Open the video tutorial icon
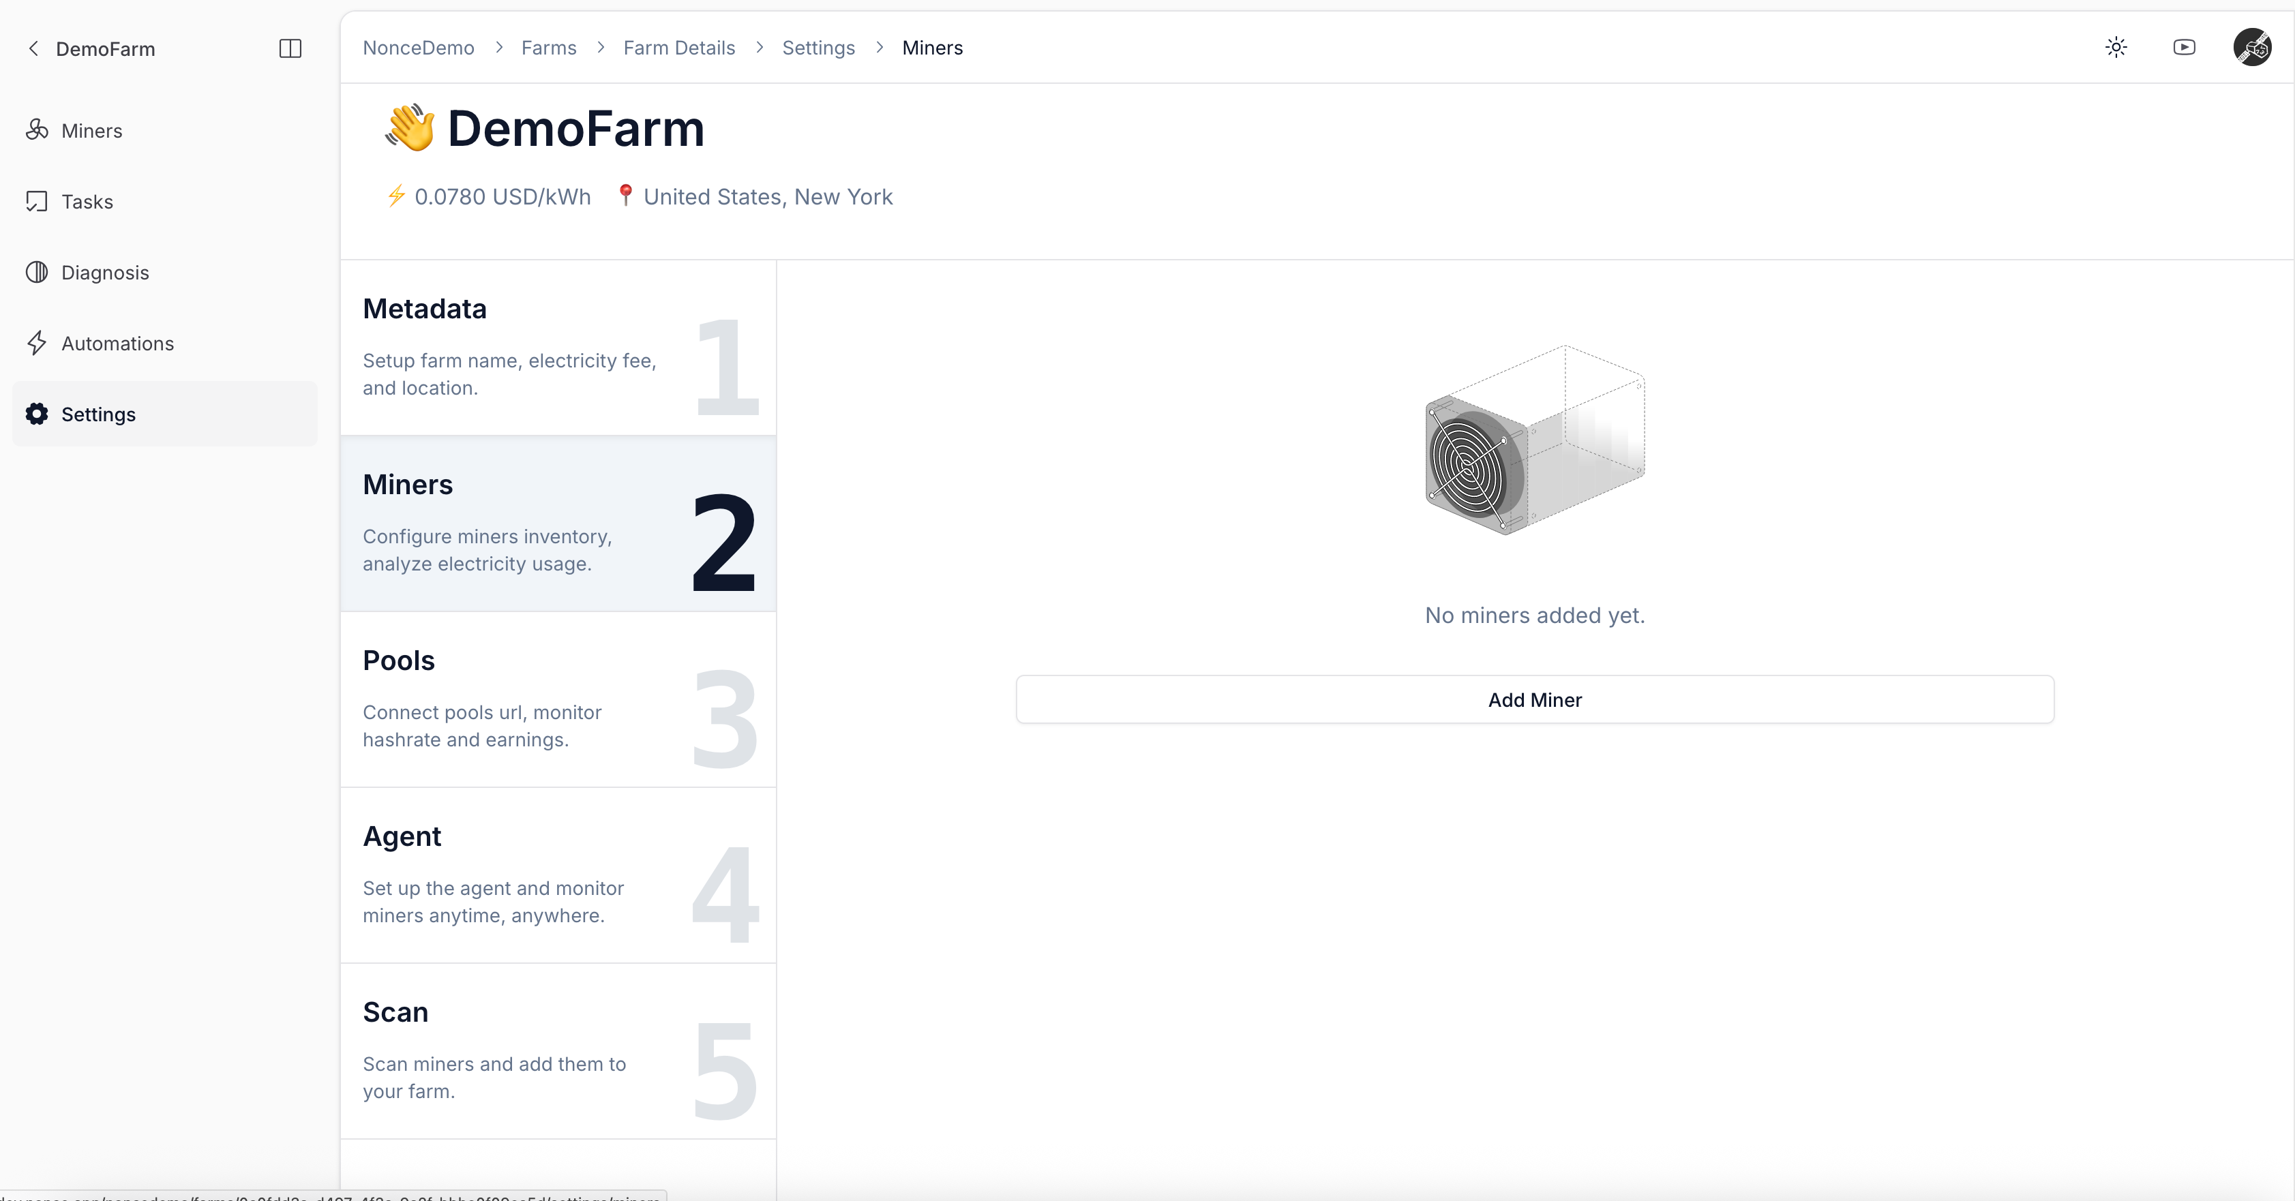This screenshot has width=2295, height=1201. coord(2184,47)
